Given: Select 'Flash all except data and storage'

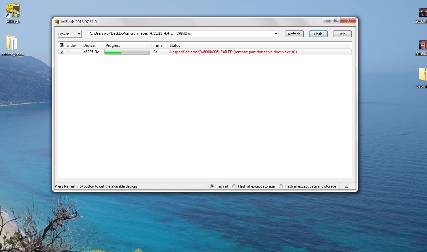Looking at the screenshot, I should [281, 186].
